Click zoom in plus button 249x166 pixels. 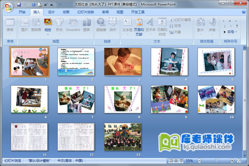click(x=232, y=161)
